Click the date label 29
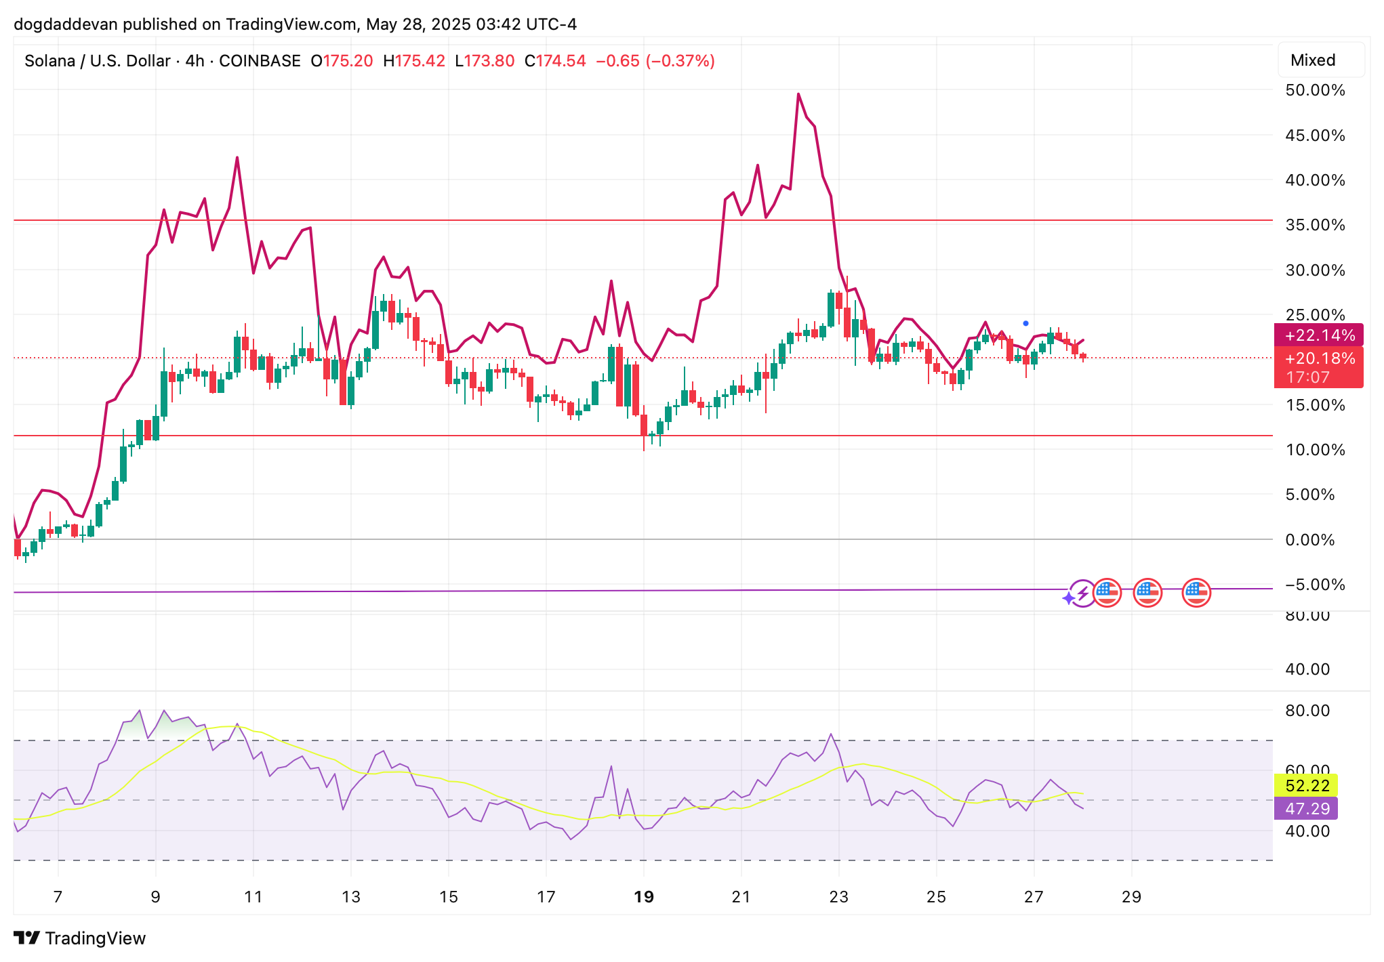This screenshot has width=1384, height=962. click(x=1131, y=897)
